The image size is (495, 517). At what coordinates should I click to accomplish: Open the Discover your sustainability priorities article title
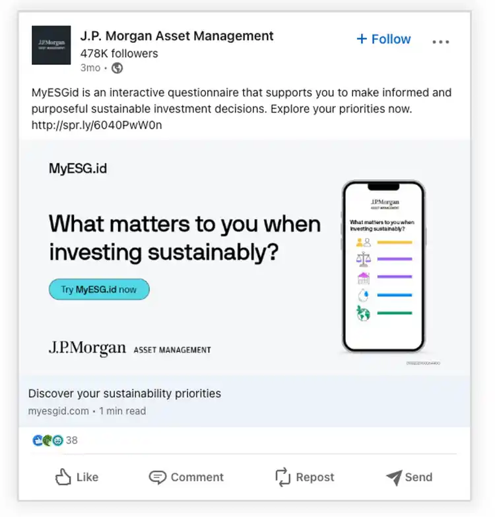(125, 393)
